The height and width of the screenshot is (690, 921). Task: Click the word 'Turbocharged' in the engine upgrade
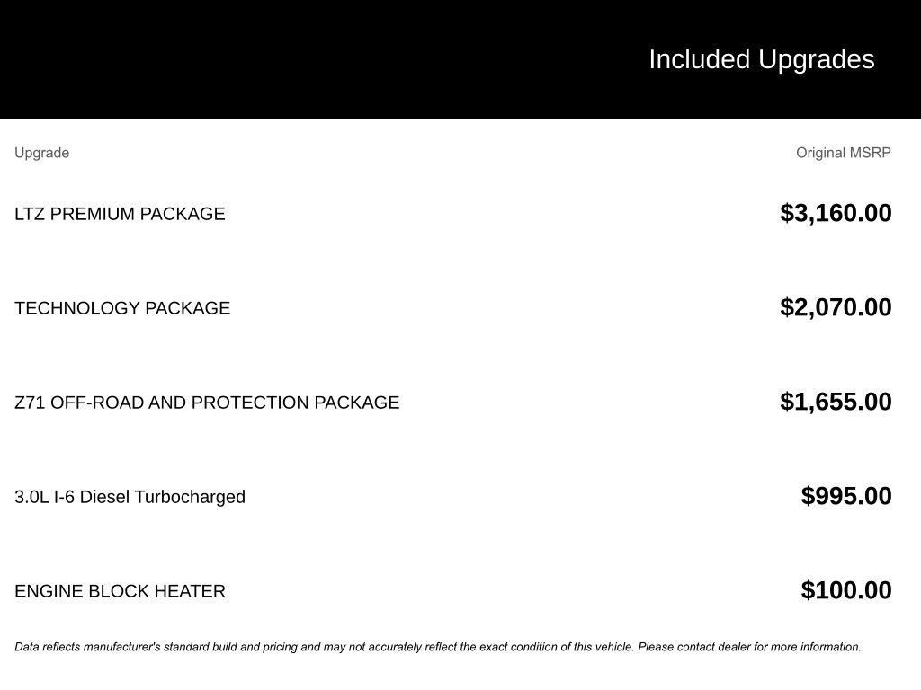click(190, 497)
